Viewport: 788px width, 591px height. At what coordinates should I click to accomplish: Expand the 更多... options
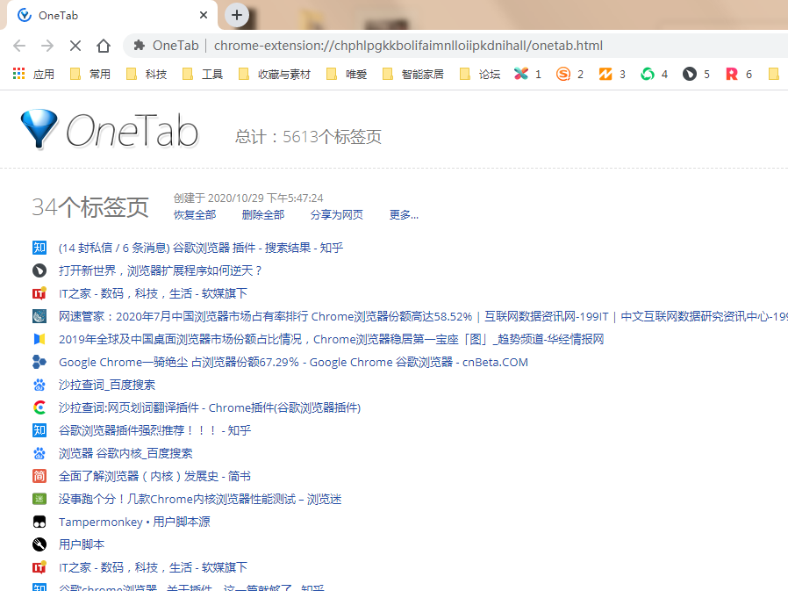point(404,215)
